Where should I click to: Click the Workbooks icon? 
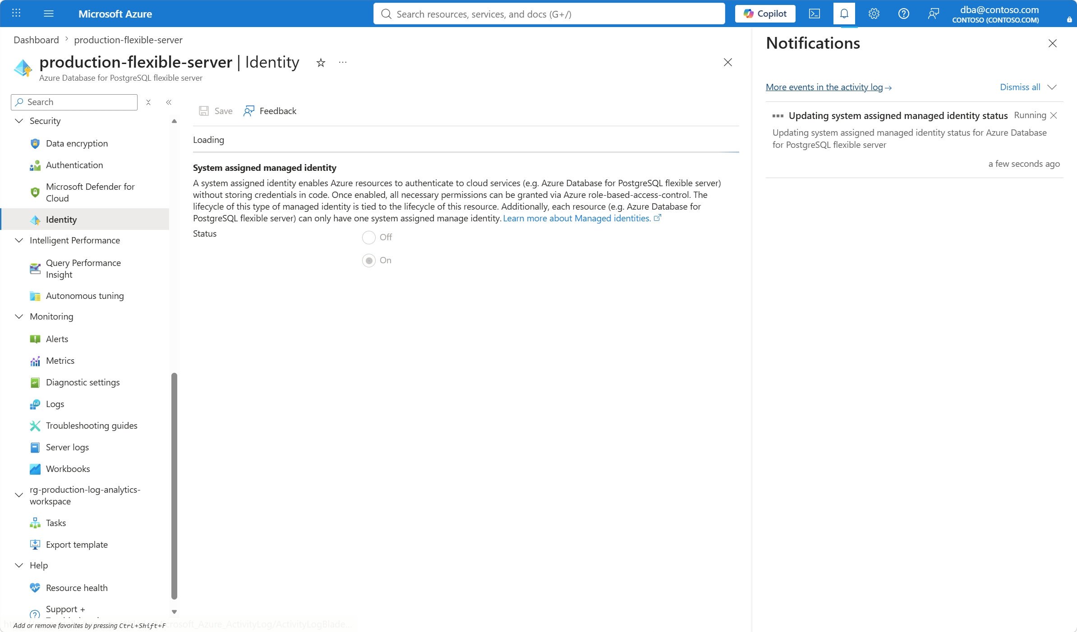35,469
